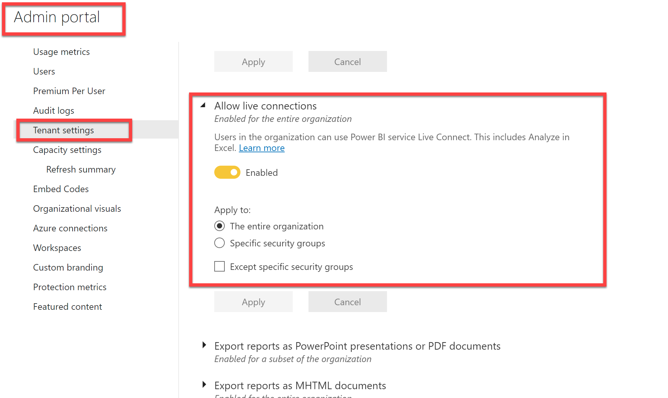The height and width of the screenshot is (398, 668).
Task: Check Except specific security groups
Action: click(x=220, y=266)
